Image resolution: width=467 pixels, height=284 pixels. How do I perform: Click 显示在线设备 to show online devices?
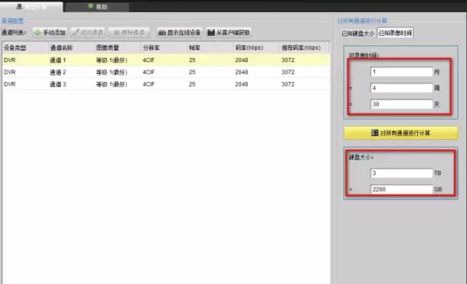tap(179, 32)
